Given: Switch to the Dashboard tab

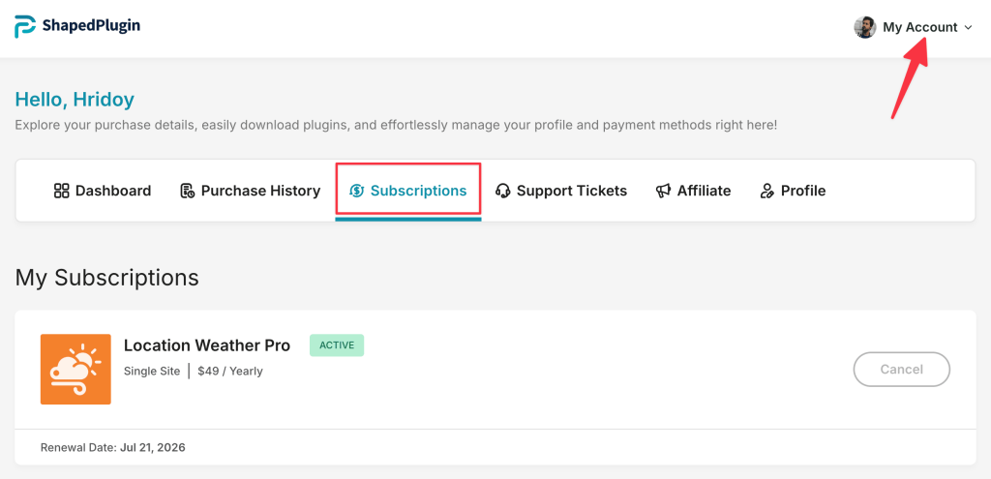Looking at the screenshot, I should pyautogui.click(x=113, y=191).
